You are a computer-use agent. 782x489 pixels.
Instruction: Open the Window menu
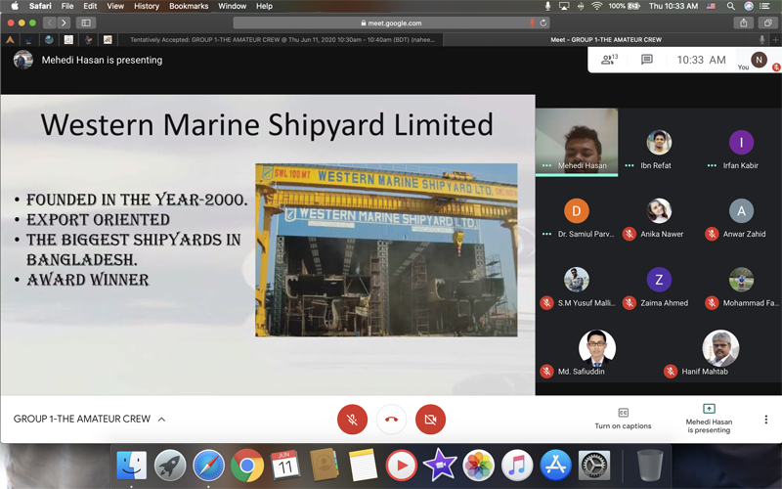click(x=232, y=6)
